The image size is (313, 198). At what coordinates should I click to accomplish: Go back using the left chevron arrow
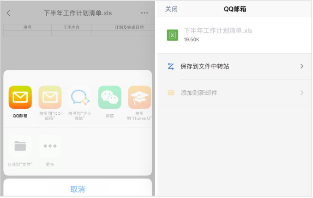(x=9, y=13)
